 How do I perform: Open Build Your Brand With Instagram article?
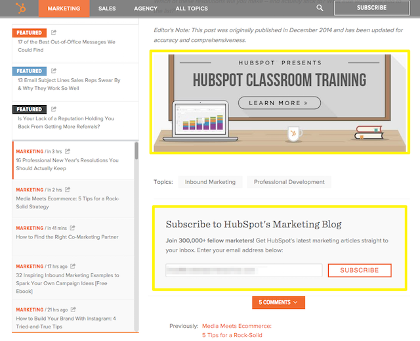point(66,323)
